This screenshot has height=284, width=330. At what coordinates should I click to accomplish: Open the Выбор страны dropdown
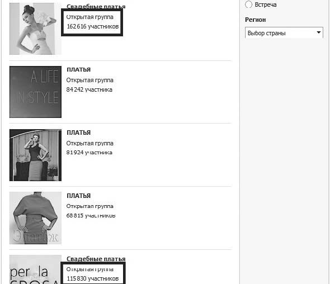284,33
